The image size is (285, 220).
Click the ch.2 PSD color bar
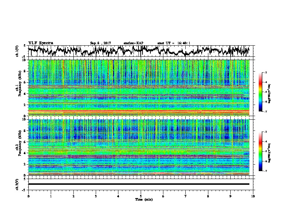[260, 151]
